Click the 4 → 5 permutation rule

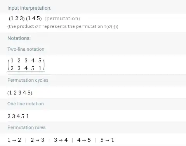pyautogui.click(x=84, y=140)
